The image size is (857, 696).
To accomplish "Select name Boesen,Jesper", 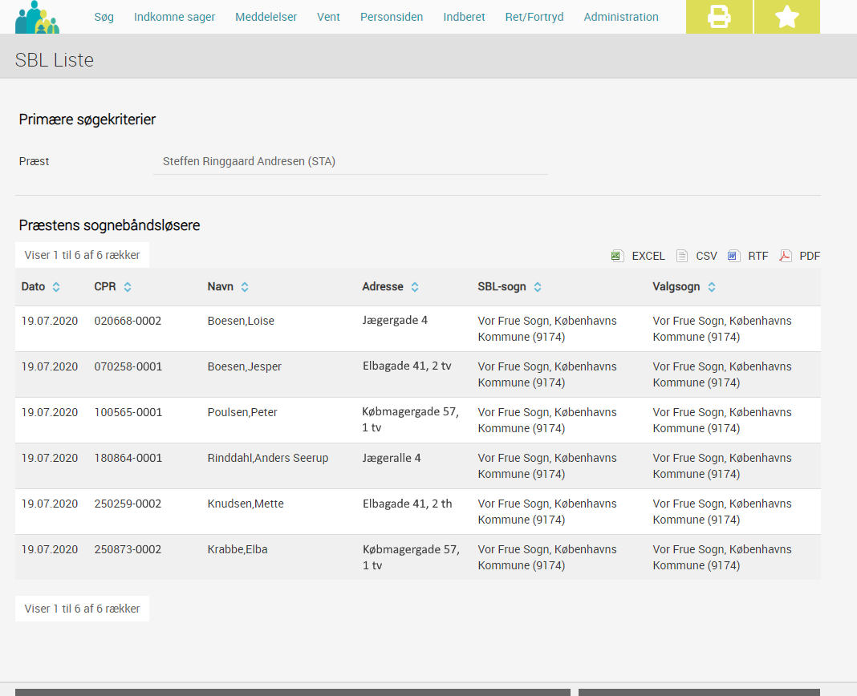I will [244, 366].
